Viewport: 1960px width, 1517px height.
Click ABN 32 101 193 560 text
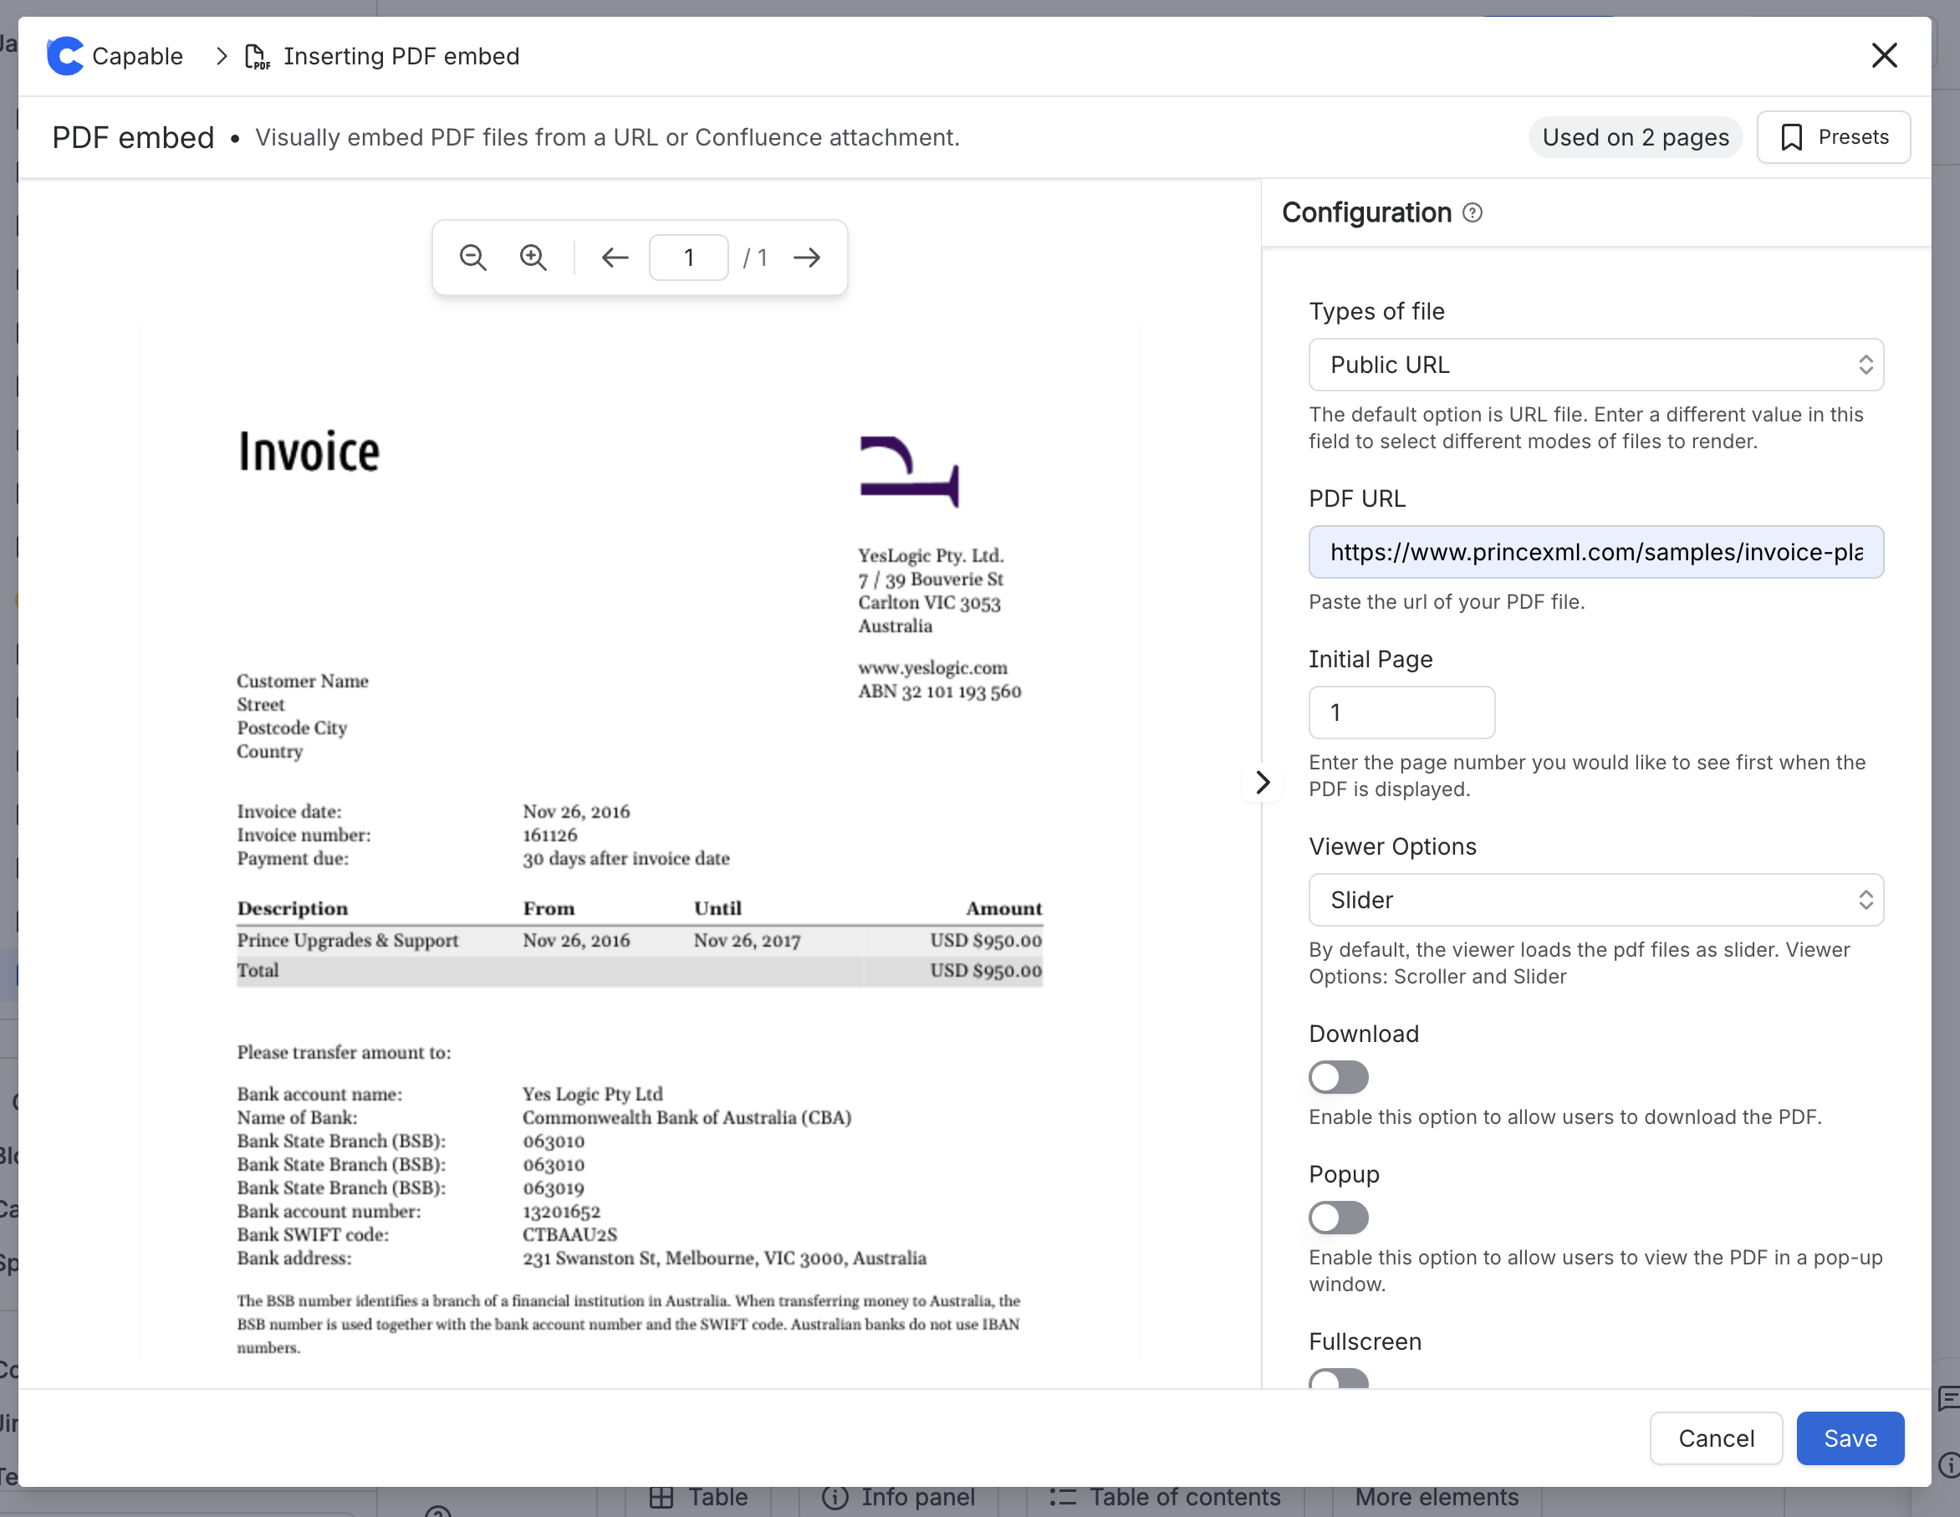pos(940,691)
